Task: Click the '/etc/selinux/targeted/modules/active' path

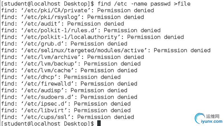Action: click(x=85, y=50)
